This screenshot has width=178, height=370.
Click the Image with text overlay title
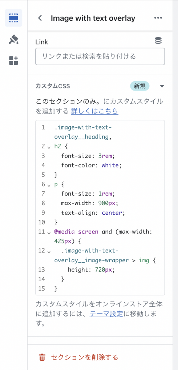tap(93, 18)
